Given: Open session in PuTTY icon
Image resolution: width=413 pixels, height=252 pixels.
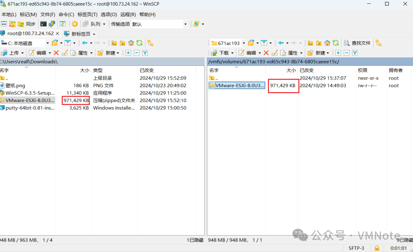Looking at the screenshot, I should 52,24.
